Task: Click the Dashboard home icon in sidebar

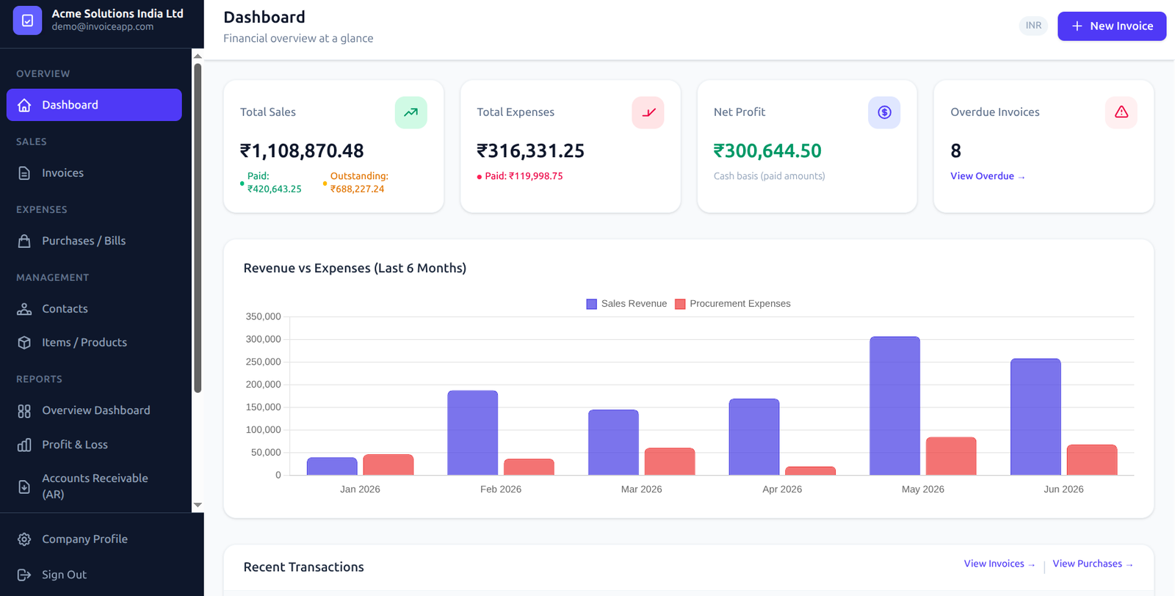Action: (24, 105)
